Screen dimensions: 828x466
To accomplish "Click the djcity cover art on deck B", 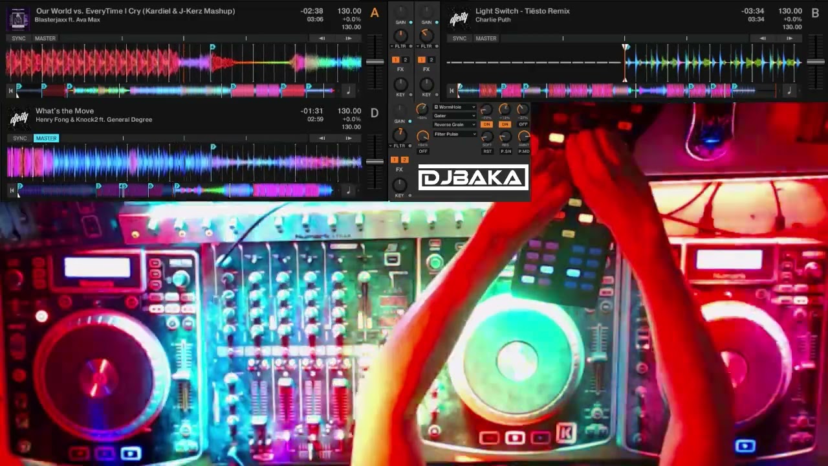I will (459, 17).
